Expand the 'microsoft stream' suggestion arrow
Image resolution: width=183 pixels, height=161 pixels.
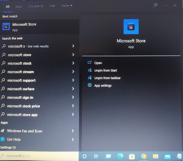(73, 72)
